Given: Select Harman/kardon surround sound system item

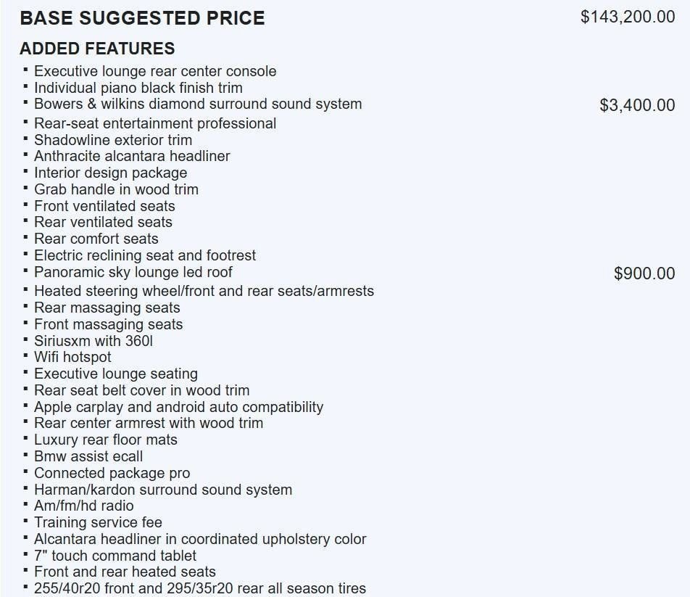Looking at the screenshot, I should click(163, 490).
